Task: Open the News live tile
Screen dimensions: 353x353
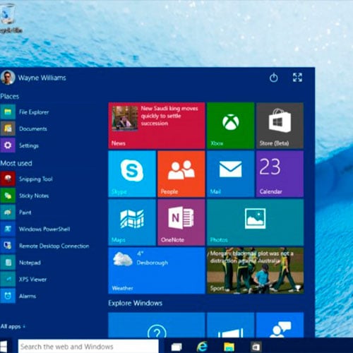Action: [x=157, y=126]
